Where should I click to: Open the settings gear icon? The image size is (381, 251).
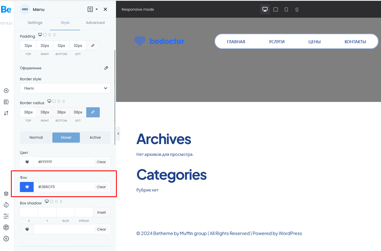pyautogui.click(x=6, y=239)
